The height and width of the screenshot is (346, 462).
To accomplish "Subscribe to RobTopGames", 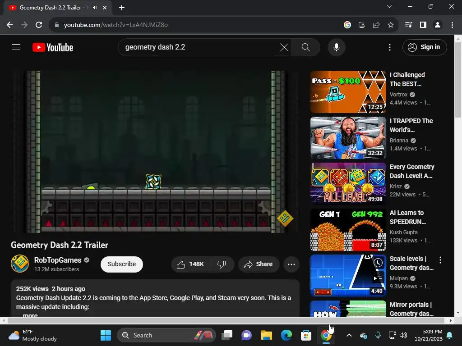I will pyautogui.click(x=122, y=264).
